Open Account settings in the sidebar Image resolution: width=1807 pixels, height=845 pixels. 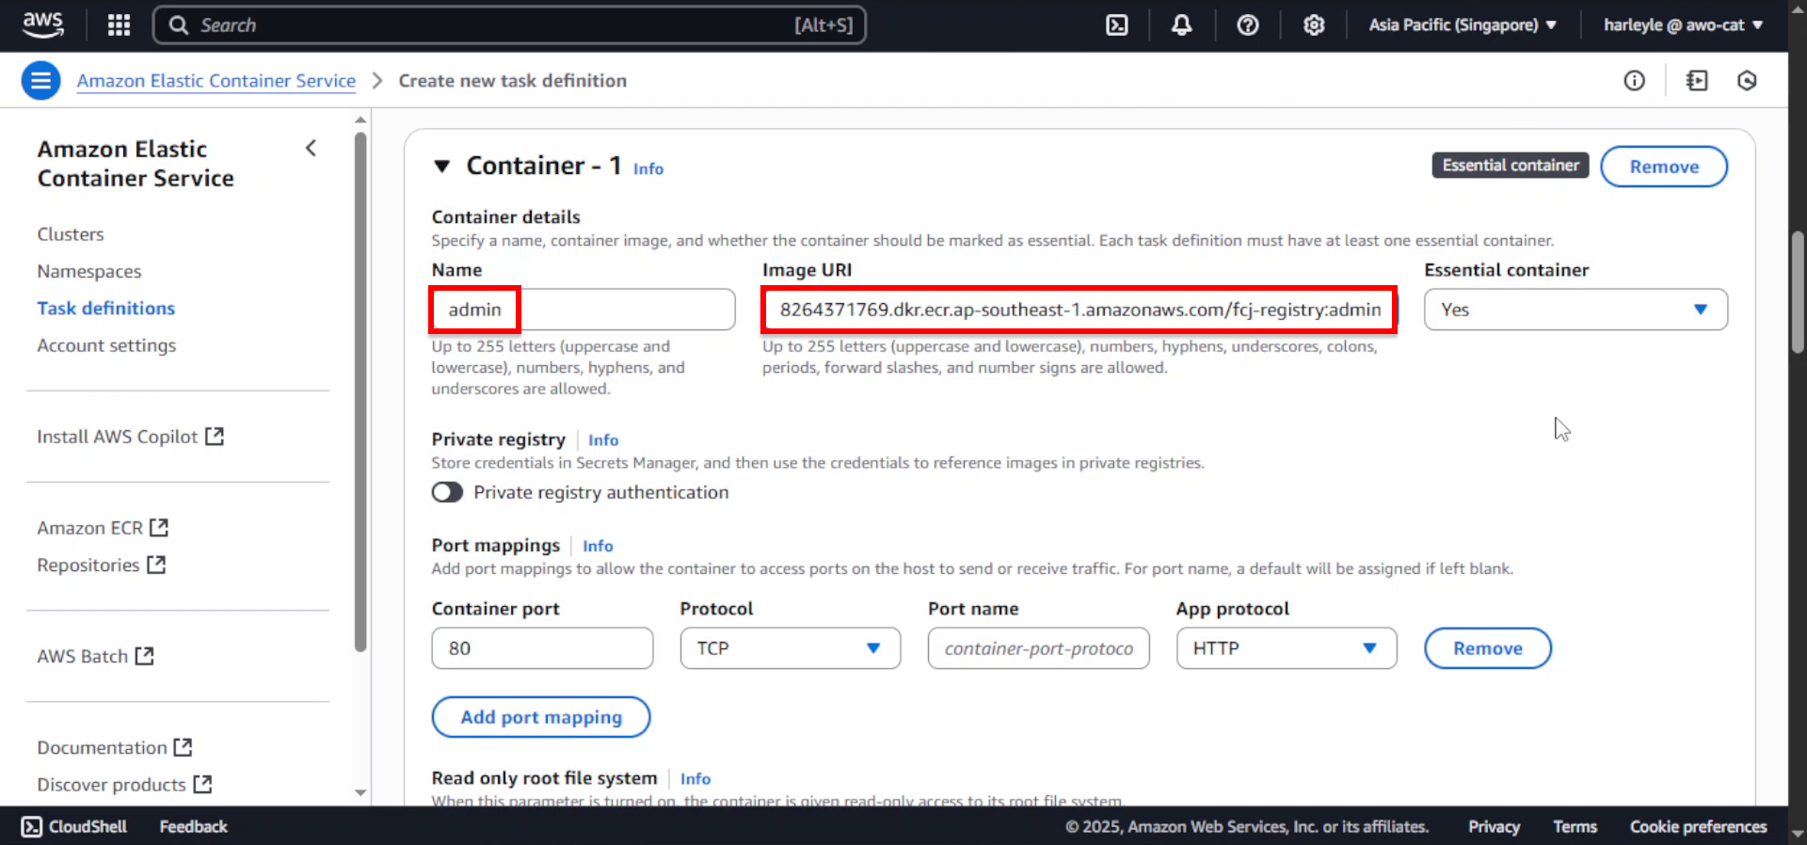click(x=106, y=345)
